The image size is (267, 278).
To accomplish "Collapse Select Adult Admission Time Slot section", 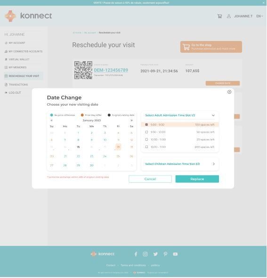I will [213, 115].
